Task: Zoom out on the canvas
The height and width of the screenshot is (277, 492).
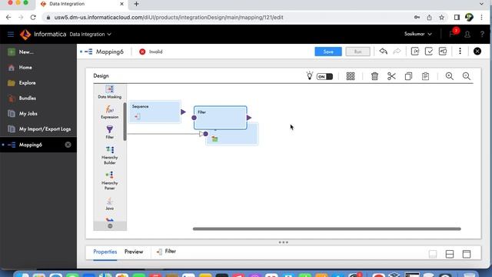Action: point(467,76)
